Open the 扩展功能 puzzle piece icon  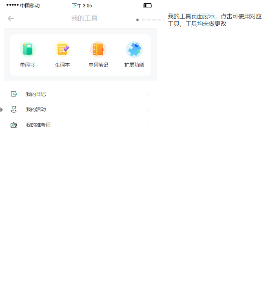134,49
